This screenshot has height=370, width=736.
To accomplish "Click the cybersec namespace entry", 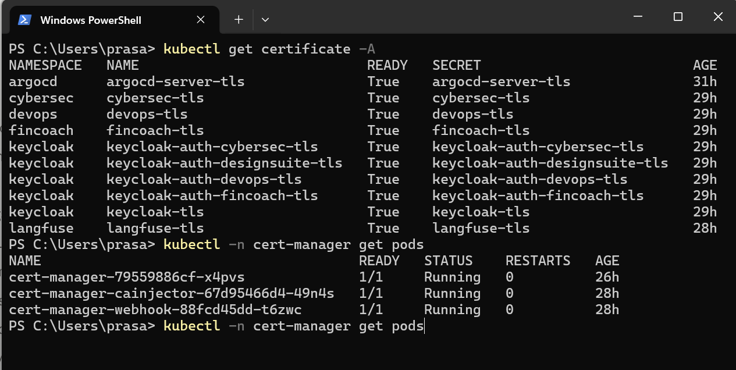I will point(41,98).
